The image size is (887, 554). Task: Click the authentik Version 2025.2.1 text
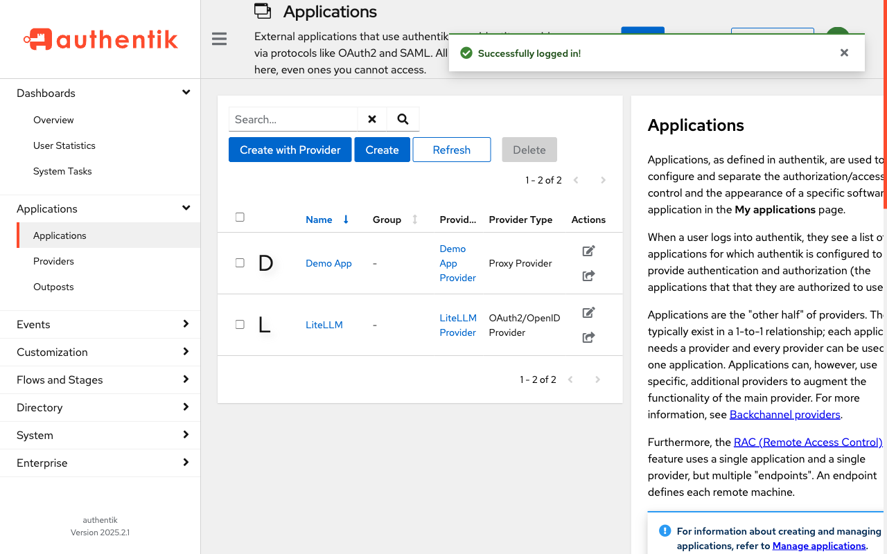coord(100,526)
